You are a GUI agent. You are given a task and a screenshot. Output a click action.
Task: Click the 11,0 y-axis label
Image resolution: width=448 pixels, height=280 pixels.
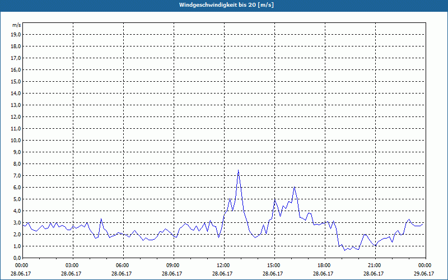16,129
